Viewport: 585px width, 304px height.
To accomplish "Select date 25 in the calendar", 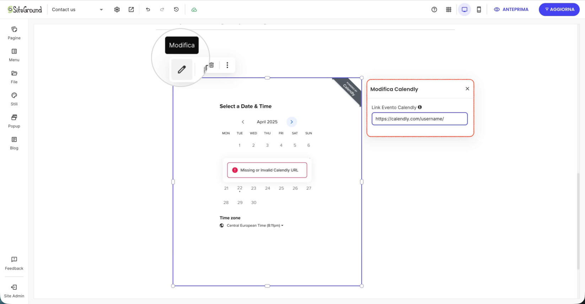I will pos(281,188).
